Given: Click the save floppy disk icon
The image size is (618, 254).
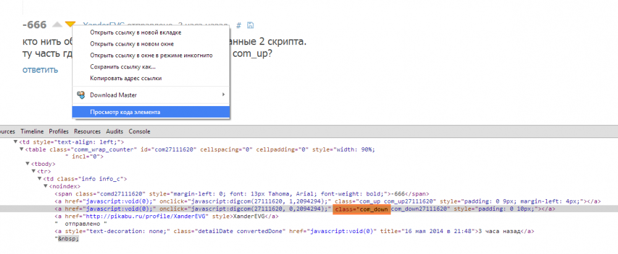Looking at the screenshot, I should pos(250,25).
